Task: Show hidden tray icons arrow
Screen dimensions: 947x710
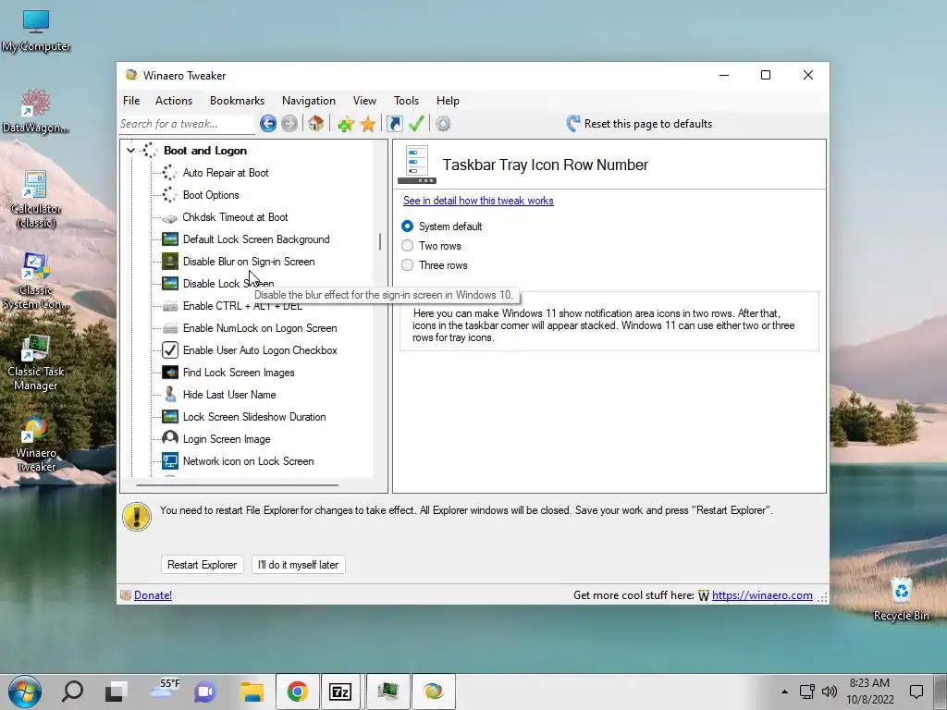Action: point(784,692)
